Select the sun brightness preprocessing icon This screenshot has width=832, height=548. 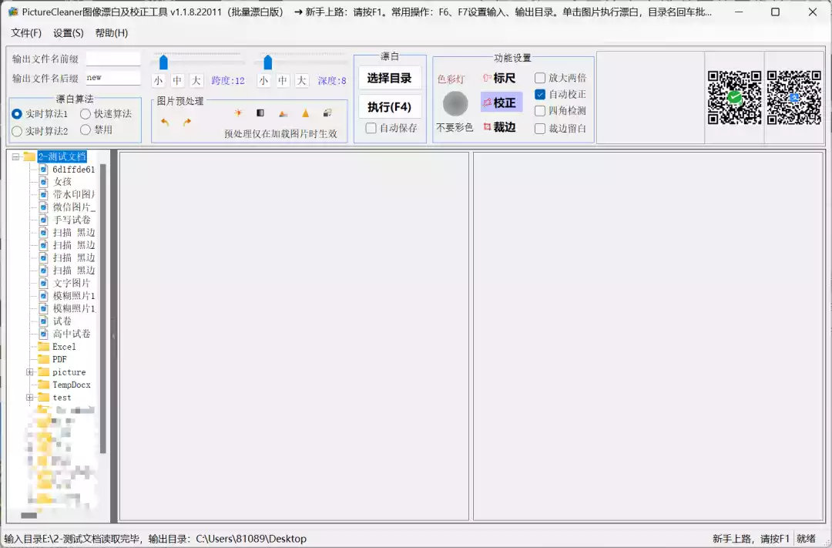pos(238,113)
